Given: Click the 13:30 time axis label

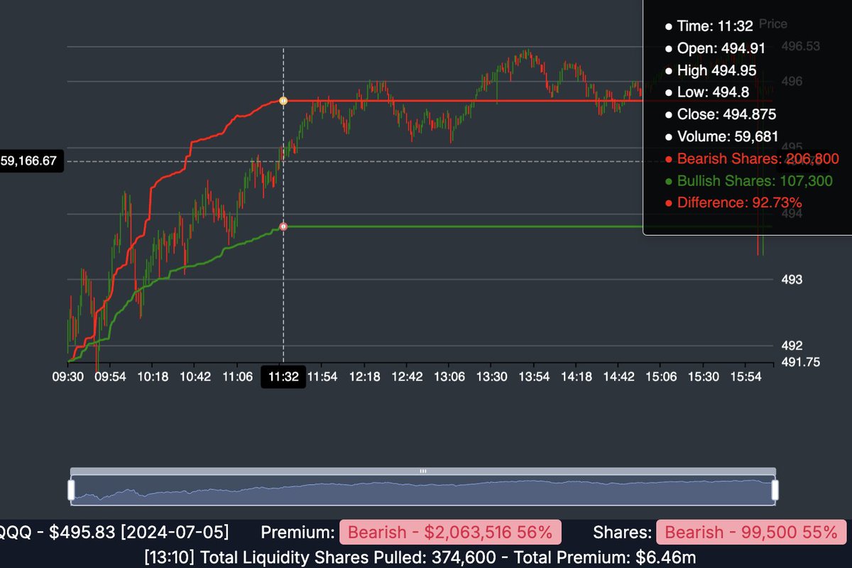Looking at the screenshot, I should pyautogui.click(x=493, y=377).
